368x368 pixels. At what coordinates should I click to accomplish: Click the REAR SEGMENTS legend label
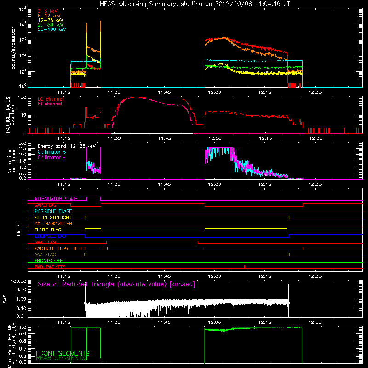click(x=61, y=358)
